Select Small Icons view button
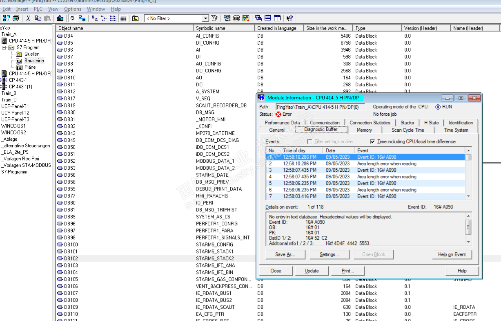This screenshot has width=501, height=321. coord(104,18)
